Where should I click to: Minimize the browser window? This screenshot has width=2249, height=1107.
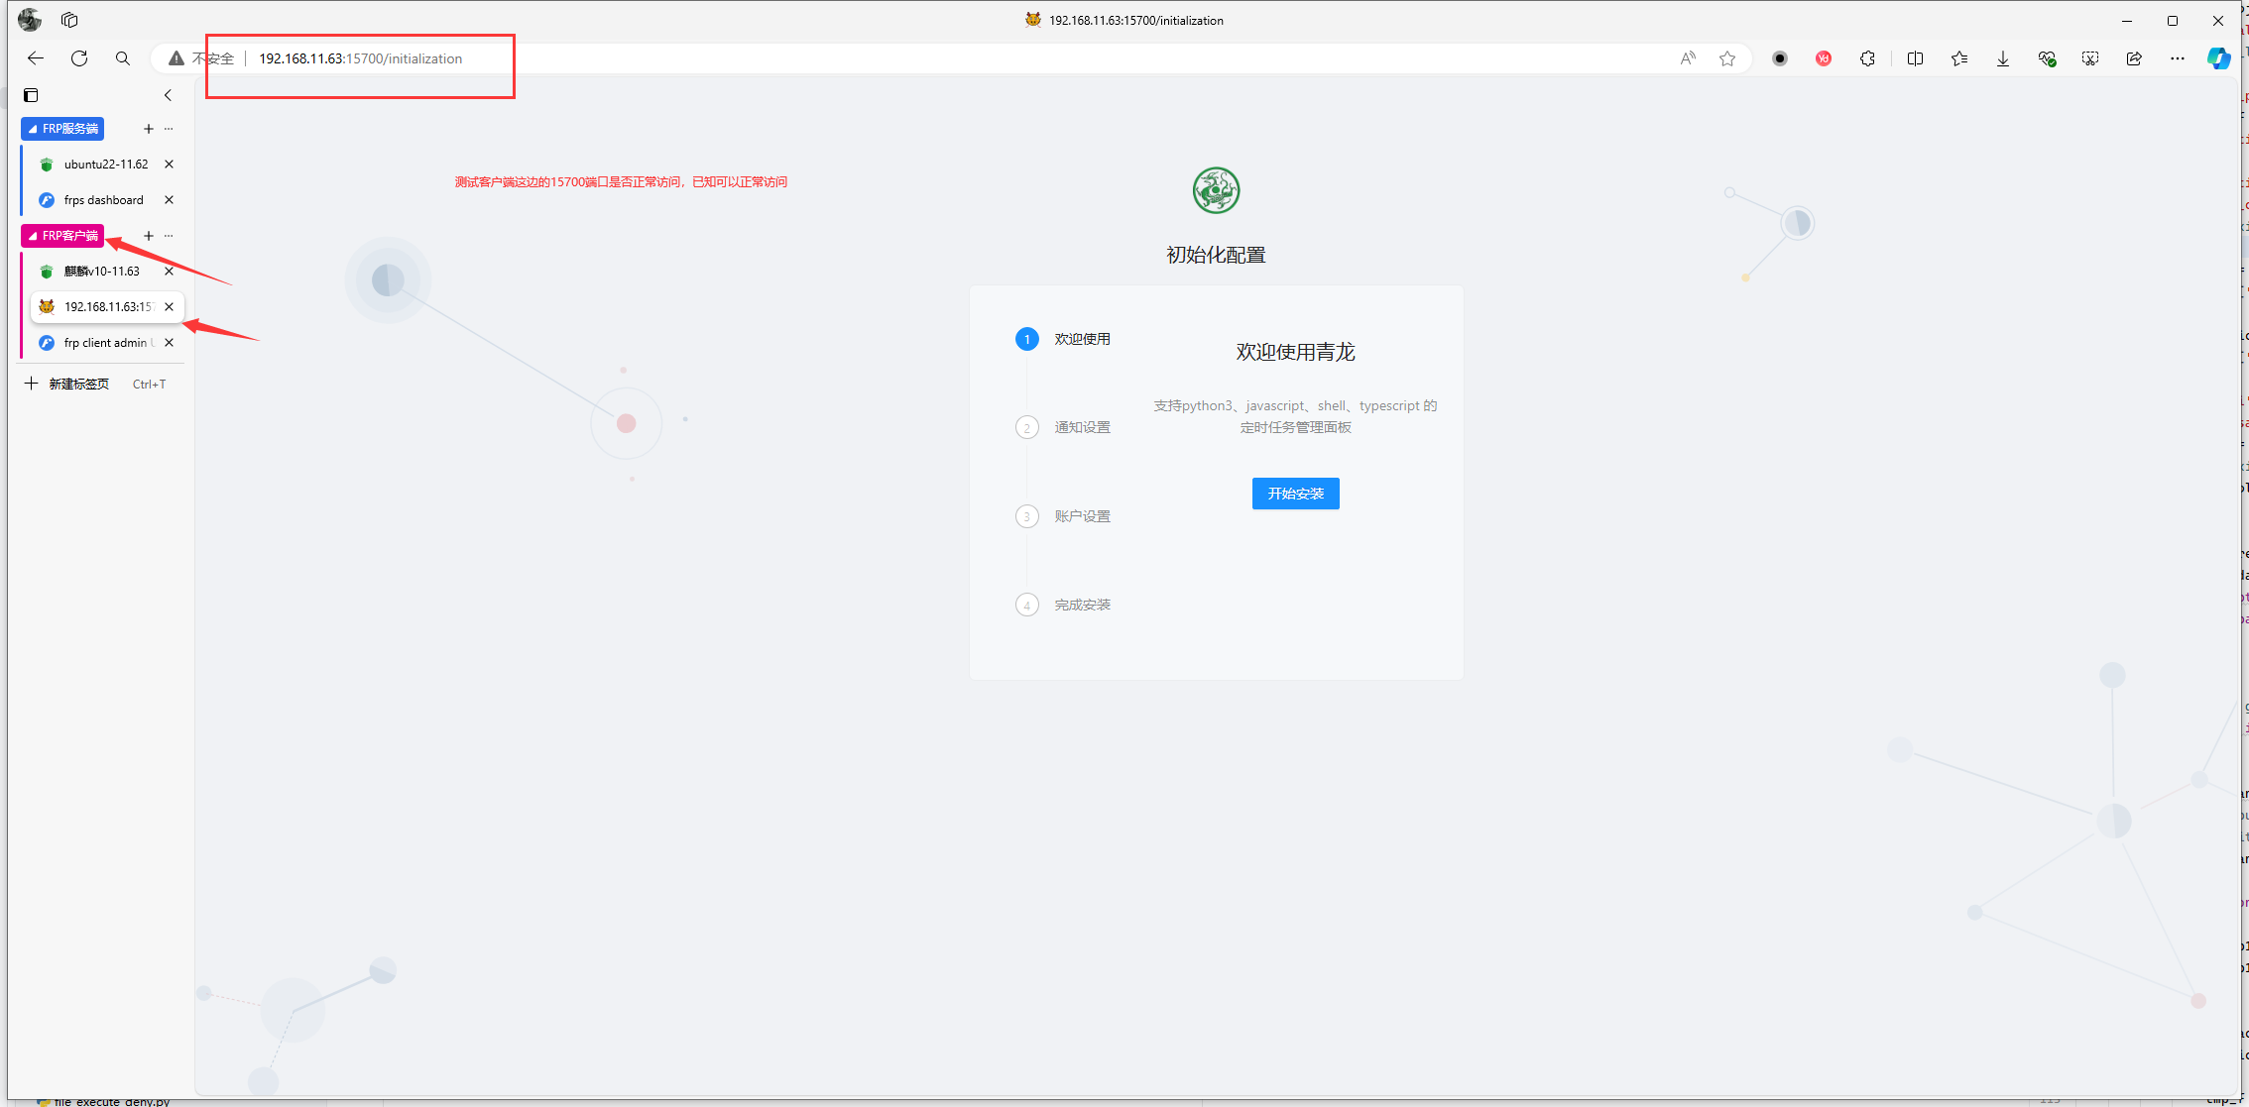[x=2127, y=20]
